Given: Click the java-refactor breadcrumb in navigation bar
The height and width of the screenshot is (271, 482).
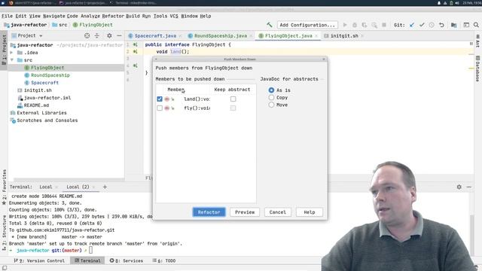Looking at the screenshot, I should [x=26, y=25].
